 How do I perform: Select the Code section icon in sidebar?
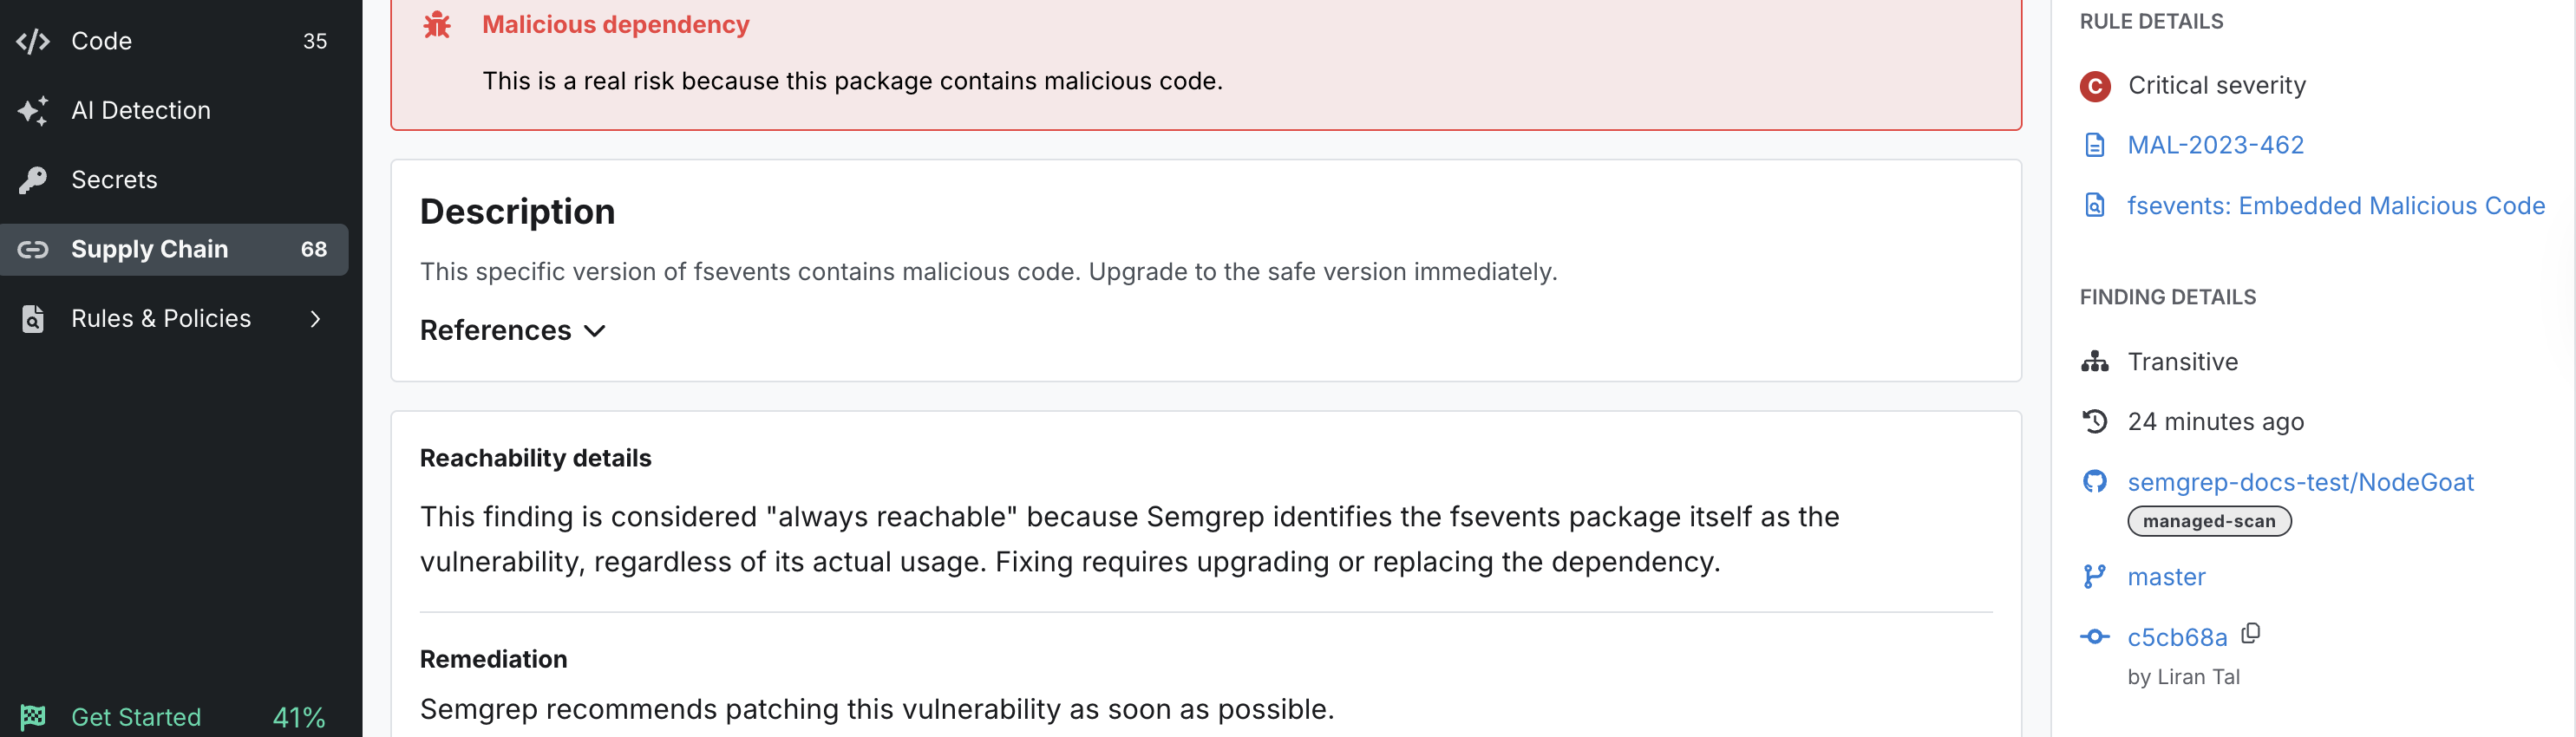tap(33, 41)
